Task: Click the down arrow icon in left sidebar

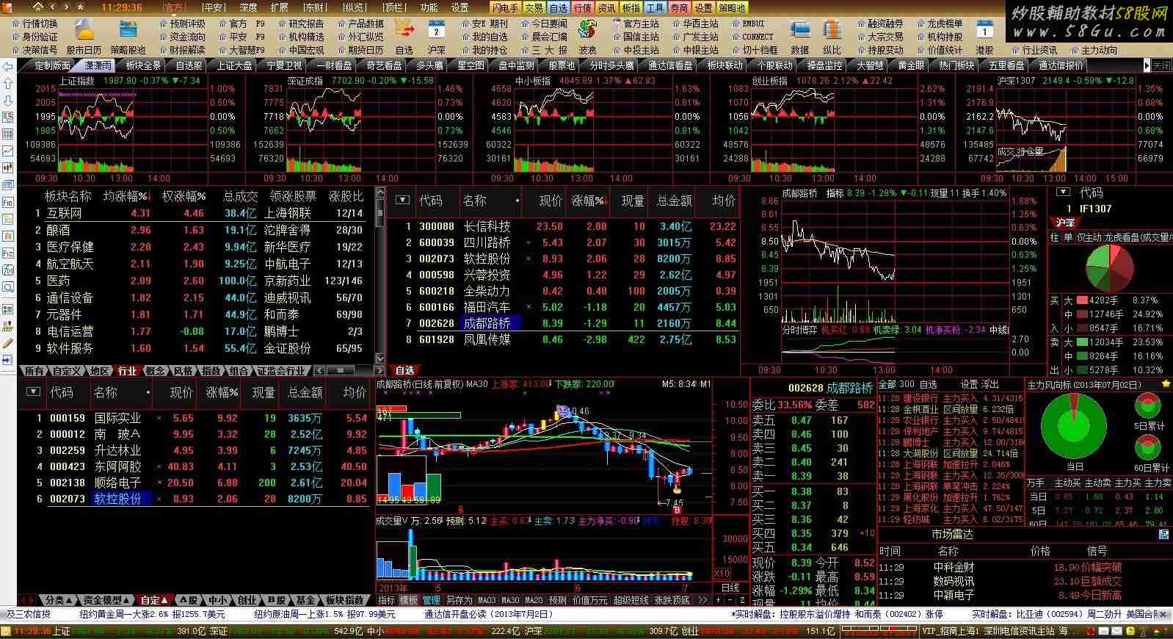Action: (x=8, y=101)
